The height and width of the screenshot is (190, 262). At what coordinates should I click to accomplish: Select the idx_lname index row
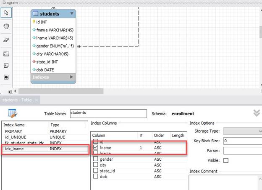click(x=45, y=149)
